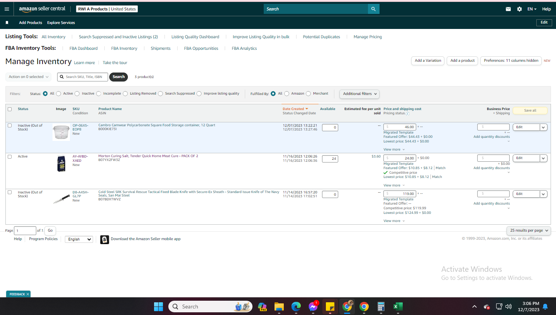556x315 pixels.
Task: Select the Incomplete status filter radio
Action: (x=98, y=93)
